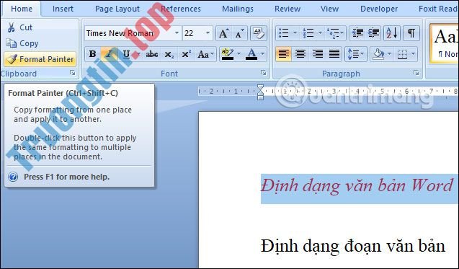
Task: Open underline style dropdown arrow
Action: click(x=138, y=54)
